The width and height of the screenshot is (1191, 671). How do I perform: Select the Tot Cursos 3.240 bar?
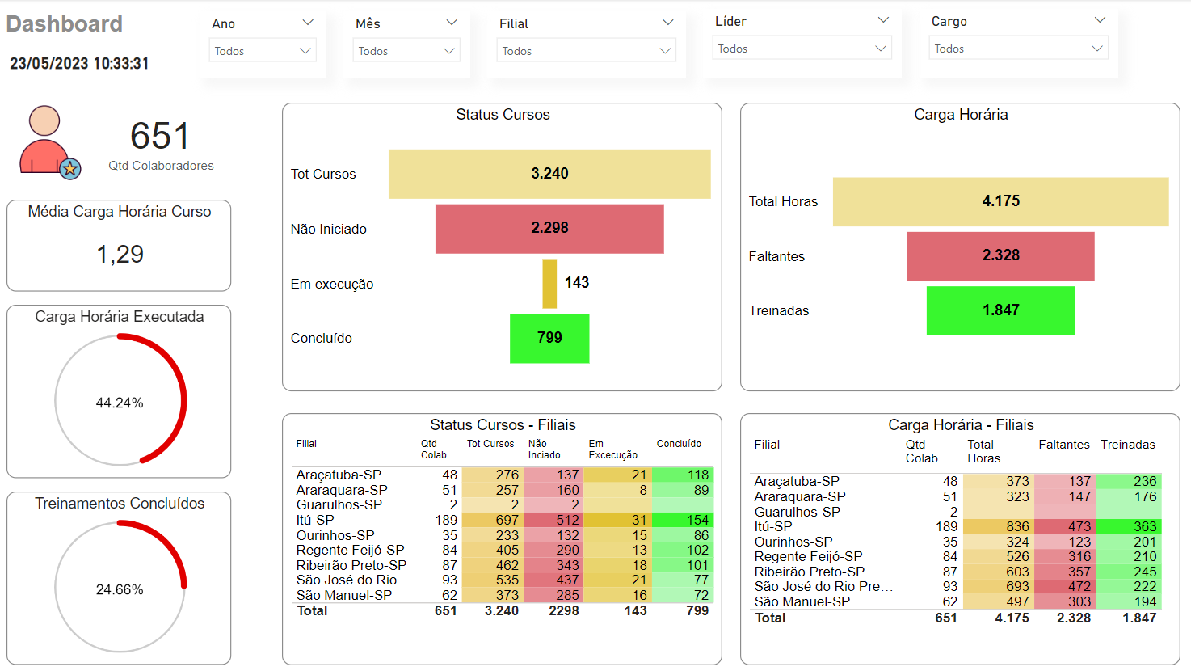tap(549, 174)
